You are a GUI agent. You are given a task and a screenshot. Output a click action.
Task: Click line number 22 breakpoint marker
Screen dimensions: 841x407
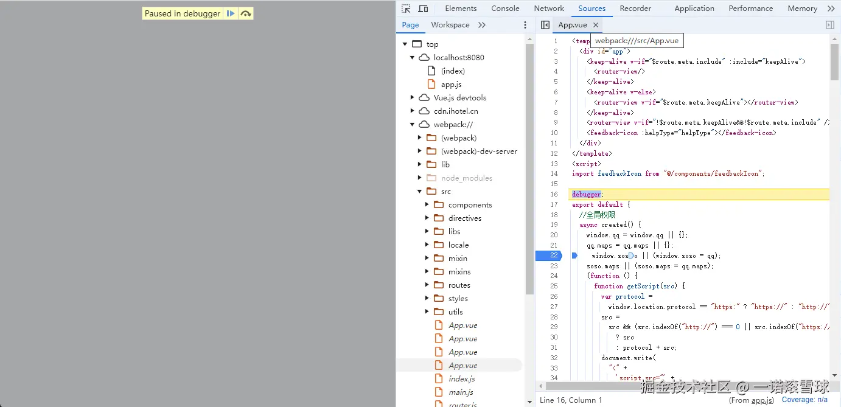pyautogui.click(x=551, y=256)
